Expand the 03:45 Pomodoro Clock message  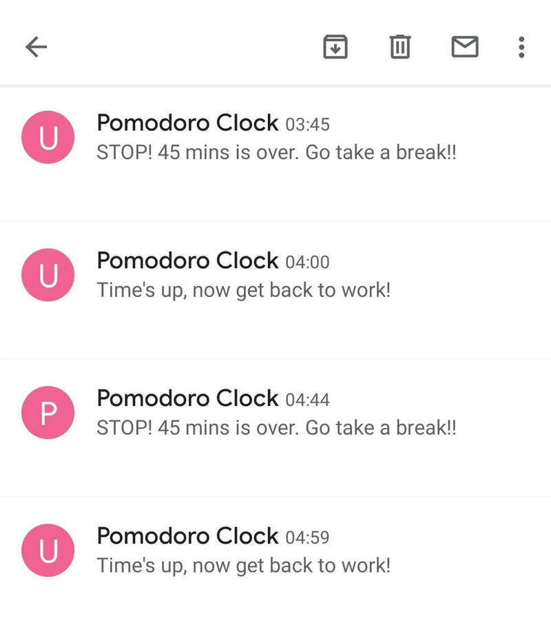275,153
